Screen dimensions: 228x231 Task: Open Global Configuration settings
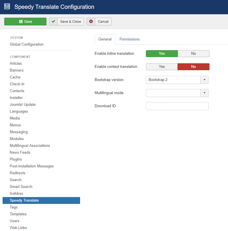pos(27,44)
